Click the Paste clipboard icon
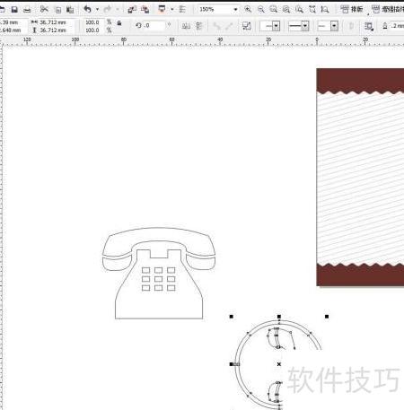Screen dimensions: 404x410 tap(70, 10)
